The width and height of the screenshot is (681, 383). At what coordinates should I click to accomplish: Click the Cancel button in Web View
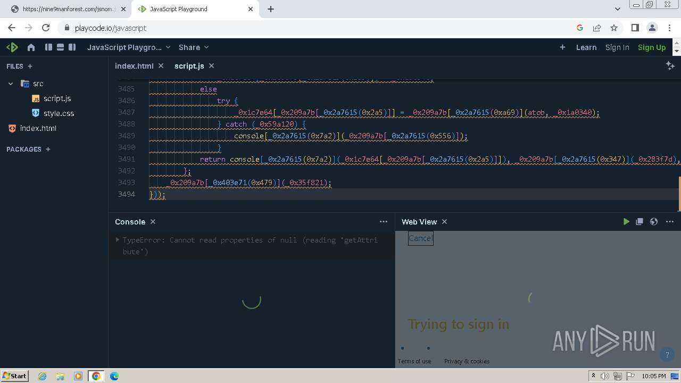coord(420,238)
